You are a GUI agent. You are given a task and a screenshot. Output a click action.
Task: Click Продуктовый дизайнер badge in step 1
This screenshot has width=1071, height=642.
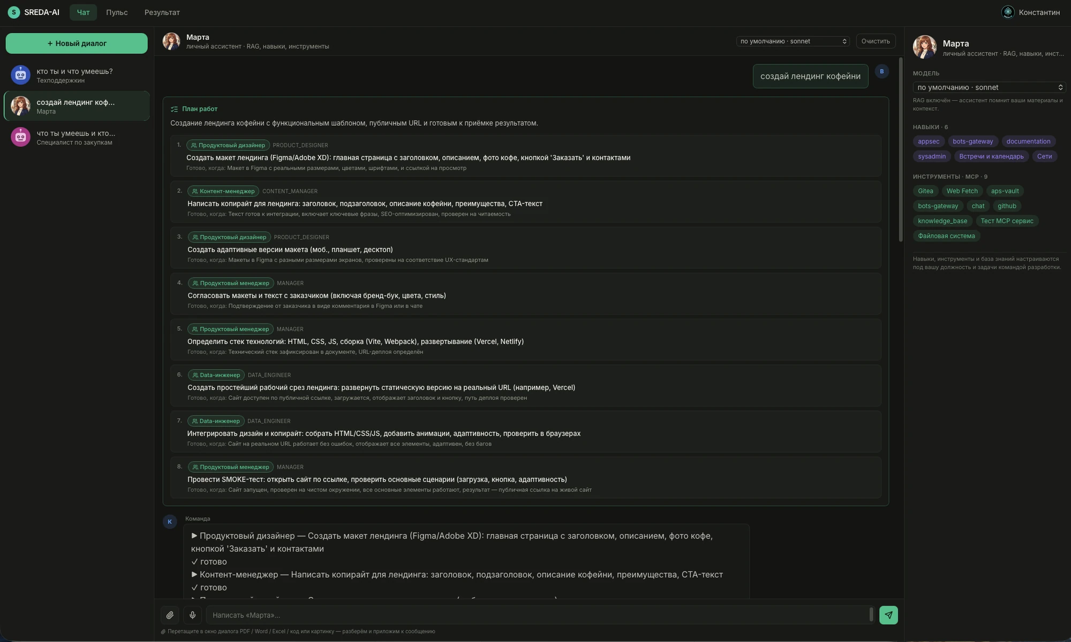(228, 145)
